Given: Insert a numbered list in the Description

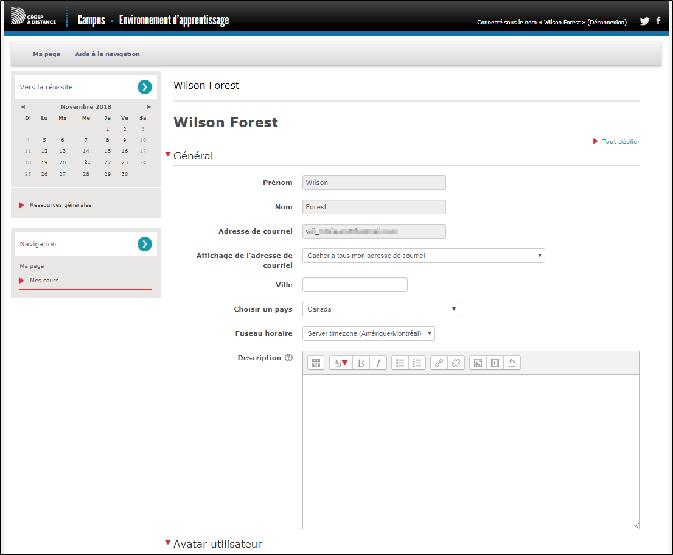Looking at the screenshot, I should coord(417,363).
